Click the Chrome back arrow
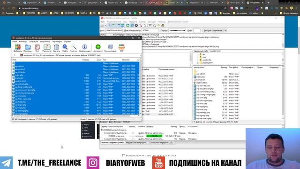Viewport: 300px width, 169px height. click(x=4, y=8)
